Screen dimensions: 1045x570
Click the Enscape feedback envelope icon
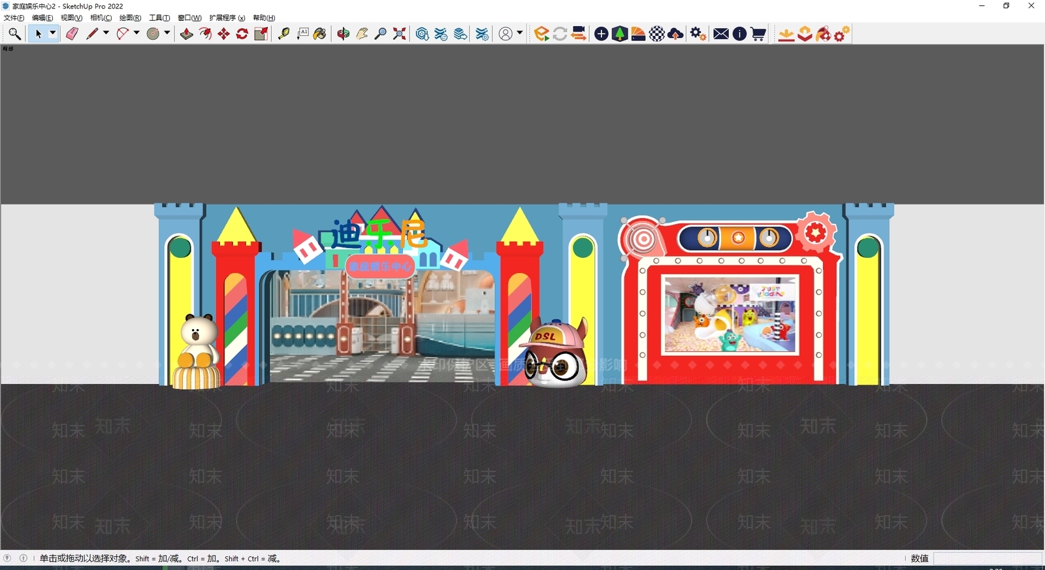pos(721,34)
